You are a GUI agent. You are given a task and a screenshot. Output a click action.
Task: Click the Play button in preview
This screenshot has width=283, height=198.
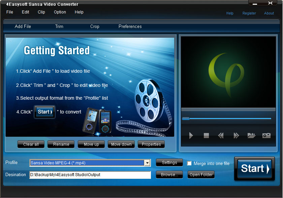click(191, 135)
